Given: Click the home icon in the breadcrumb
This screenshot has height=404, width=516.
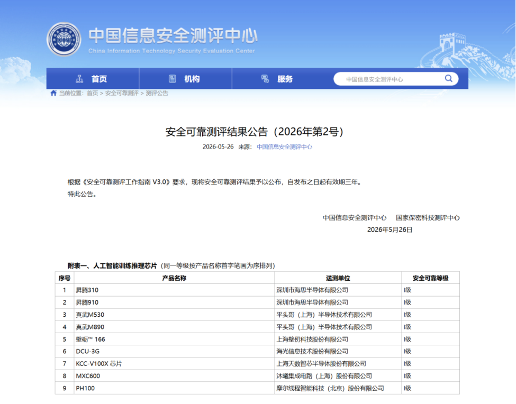Looking at the screenshot, I should [53, 93].
